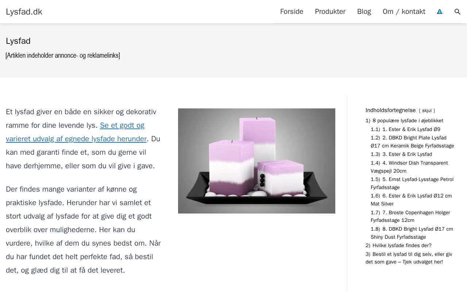The image size is (467, 292).
Task: Go to 'Bestil et lysfad til dig selv' section
Action: coord(409,258)
